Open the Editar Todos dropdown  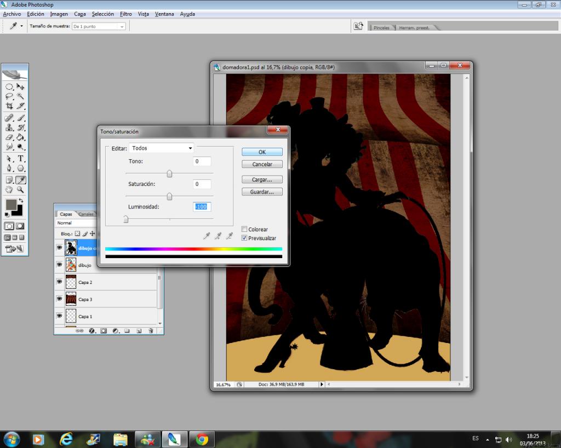tap(162, 148)
